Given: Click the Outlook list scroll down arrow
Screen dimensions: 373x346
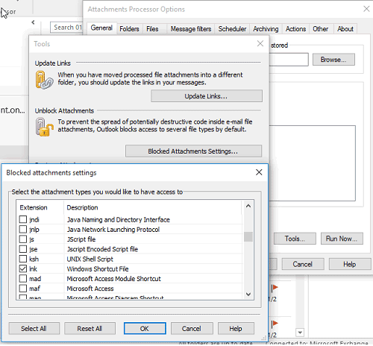Looking at the screenshot, I should (x=300, y=333).
